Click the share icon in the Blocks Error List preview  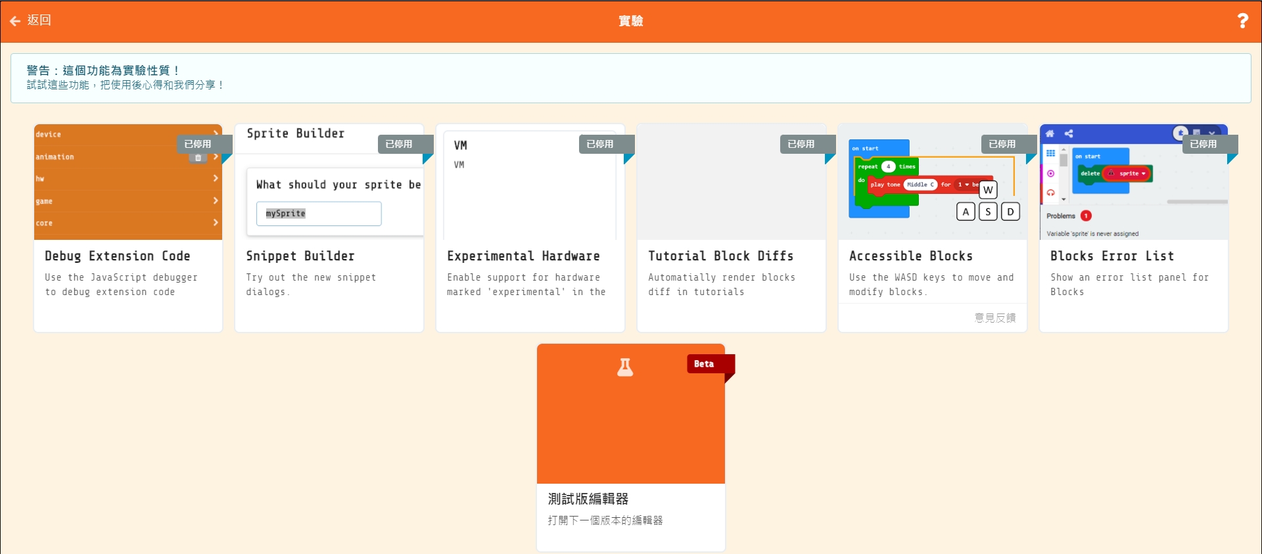1069,133
